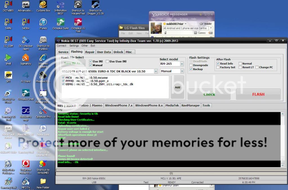Enable the Reset LT option
Screen dimensions: 288x190
point(240,67)
